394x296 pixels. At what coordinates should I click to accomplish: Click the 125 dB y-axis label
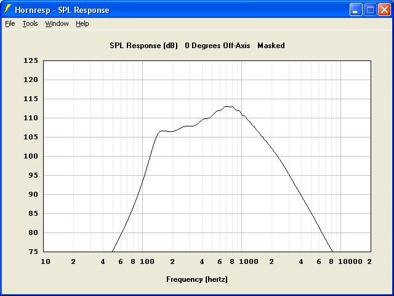pos(31,60)
